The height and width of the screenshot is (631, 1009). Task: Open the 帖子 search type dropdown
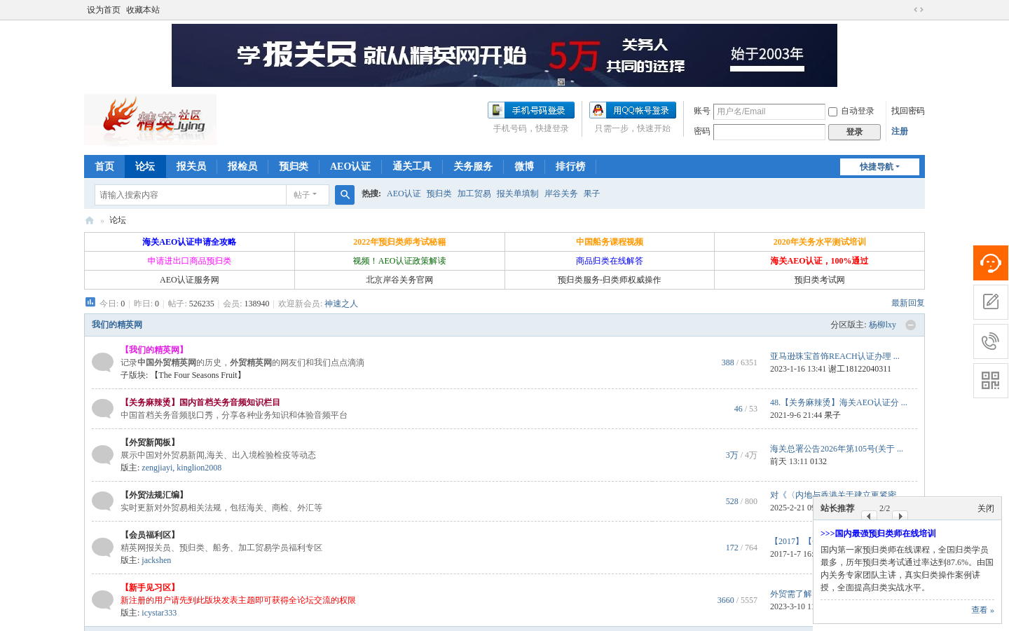tap(307, 195)
